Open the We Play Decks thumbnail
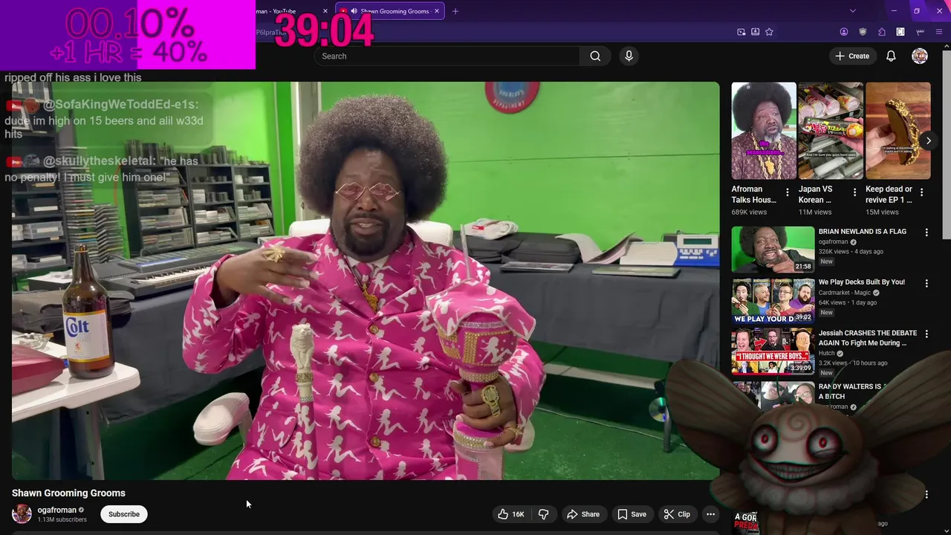 pos(773,301)
